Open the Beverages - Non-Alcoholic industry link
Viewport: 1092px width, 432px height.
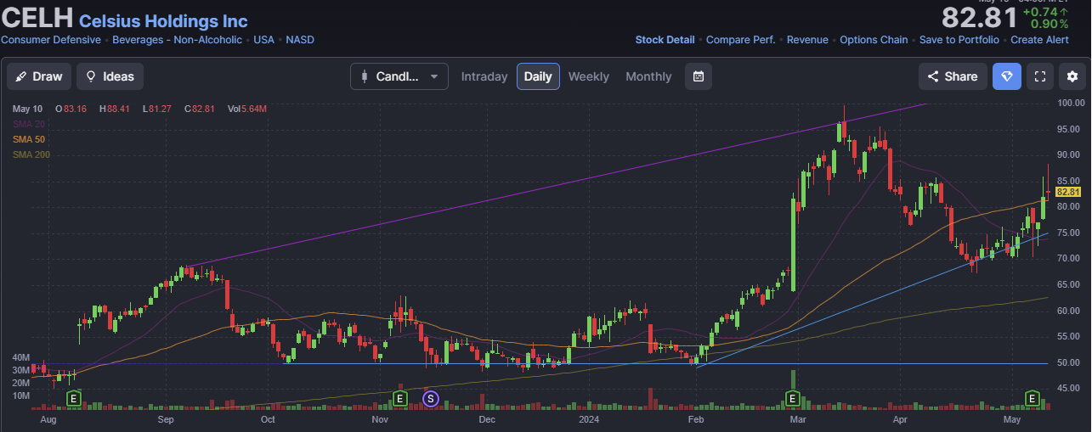[x=178, y=40]
